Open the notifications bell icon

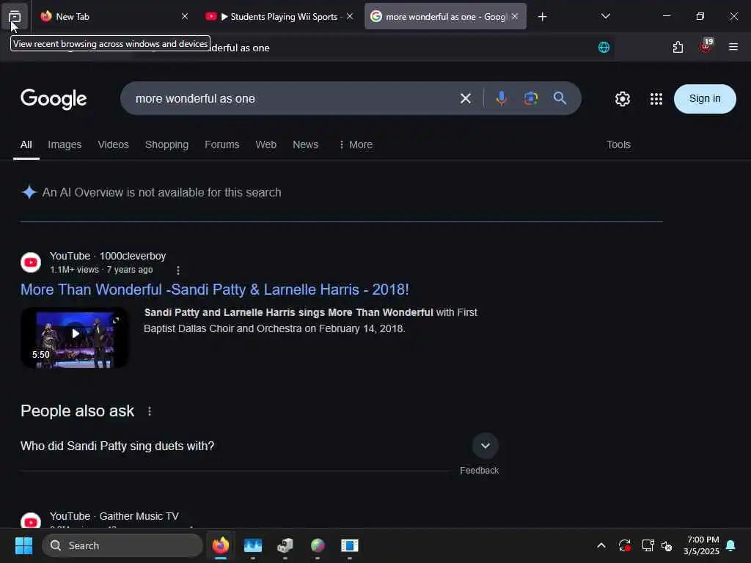731,545
